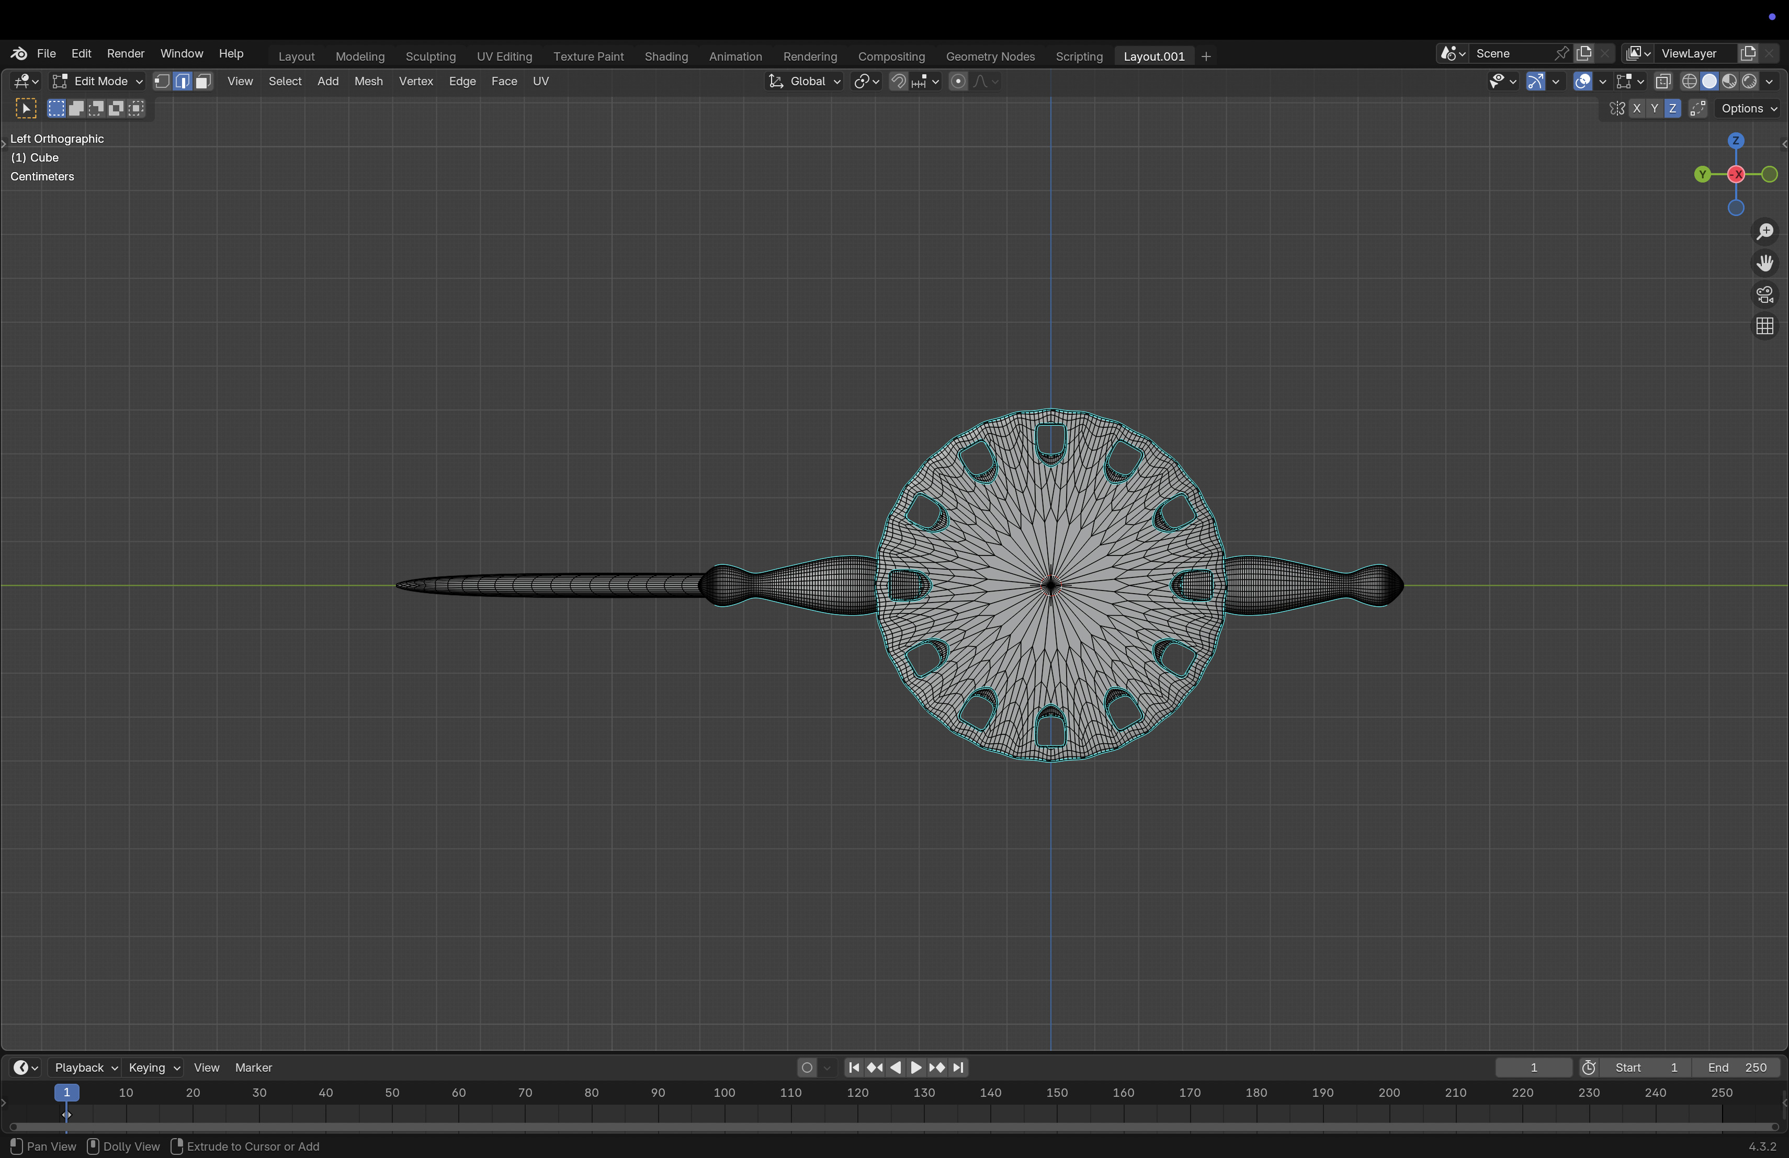Click the zoom view icon
Viewport: 1789px width, 1158px height.
(1765, 232)
